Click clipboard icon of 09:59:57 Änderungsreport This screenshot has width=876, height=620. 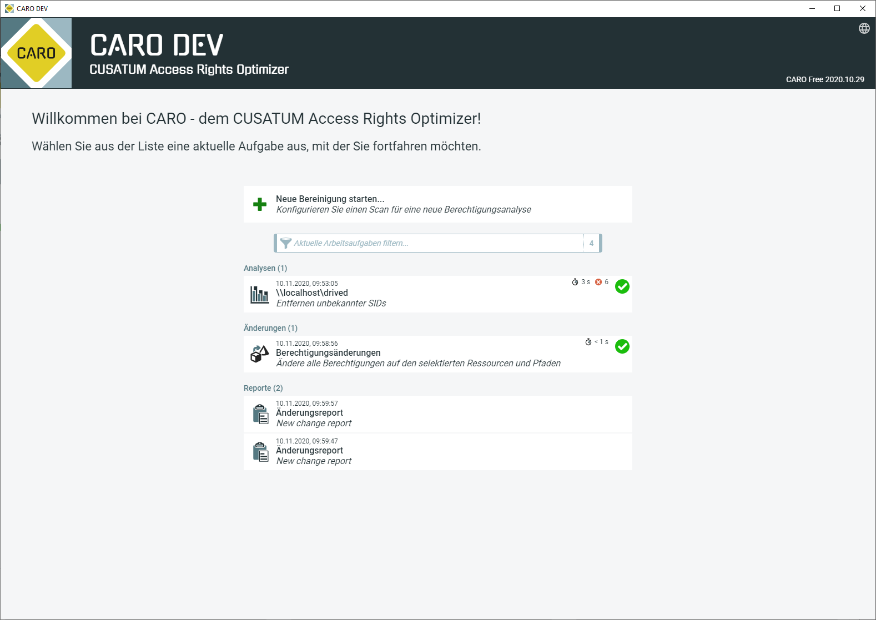[260, 414]
